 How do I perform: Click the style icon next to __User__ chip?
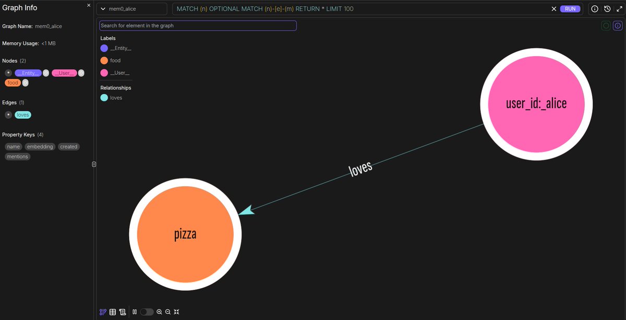pyautogui.click(x=81, y=73)
